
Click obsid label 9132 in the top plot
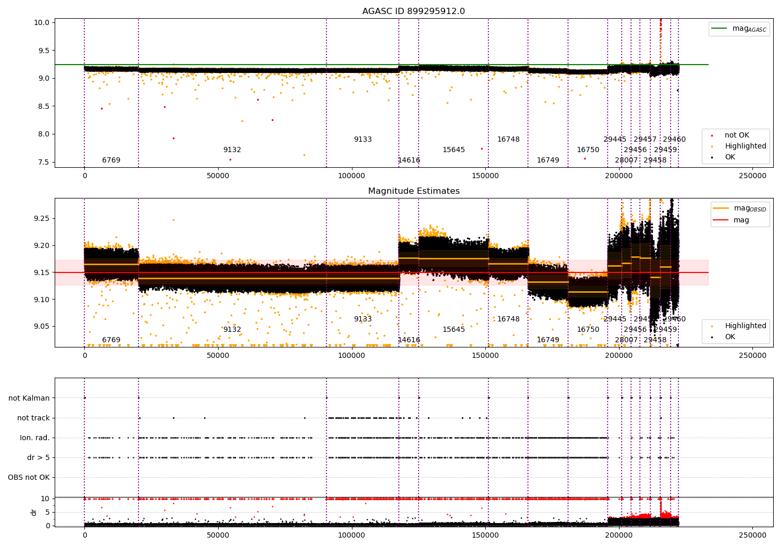coord(232,150)
